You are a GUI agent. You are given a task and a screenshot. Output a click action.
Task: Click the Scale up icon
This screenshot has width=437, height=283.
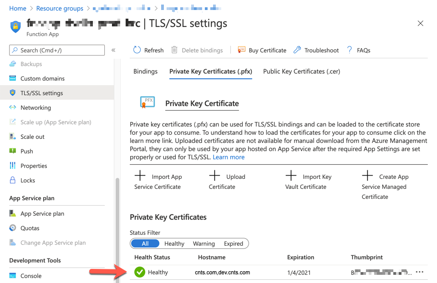point(13,122)
